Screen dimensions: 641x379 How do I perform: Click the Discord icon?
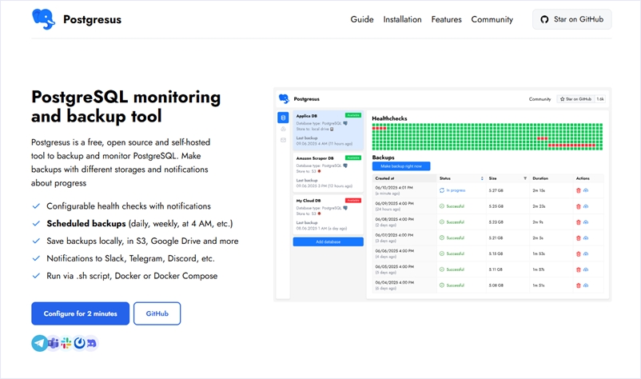[92, 343]
